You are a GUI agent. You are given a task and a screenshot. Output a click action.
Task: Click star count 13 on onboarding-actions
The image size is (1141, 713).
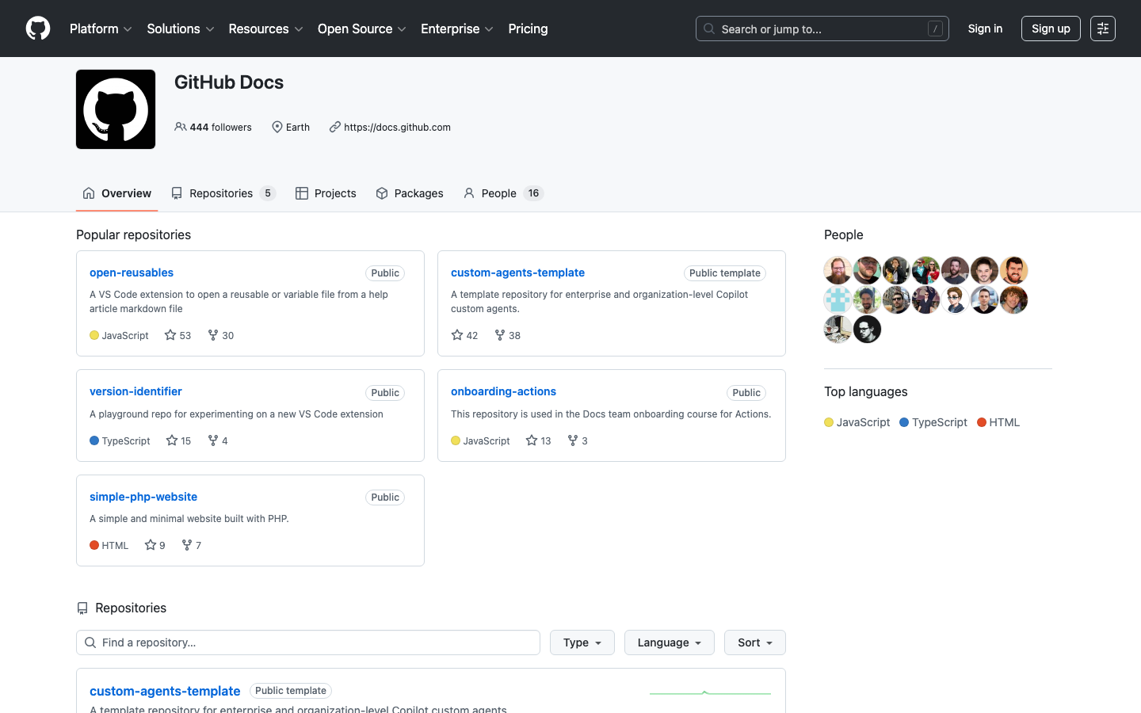[x=538, y=440]
